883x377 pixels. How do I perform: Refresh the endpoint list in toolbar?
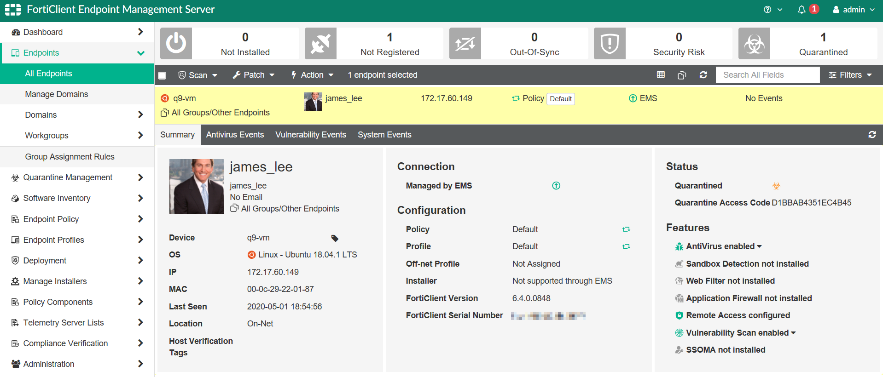703,75
